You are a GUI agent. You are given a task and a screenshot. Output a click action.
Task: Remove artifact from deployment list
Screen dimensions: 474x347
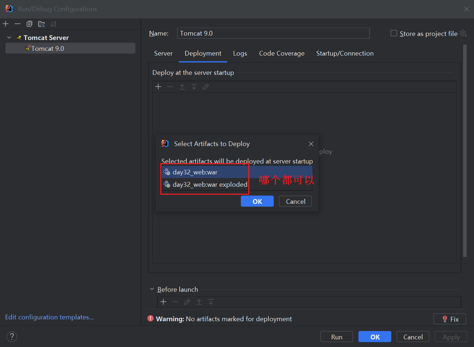pos(170,87)
